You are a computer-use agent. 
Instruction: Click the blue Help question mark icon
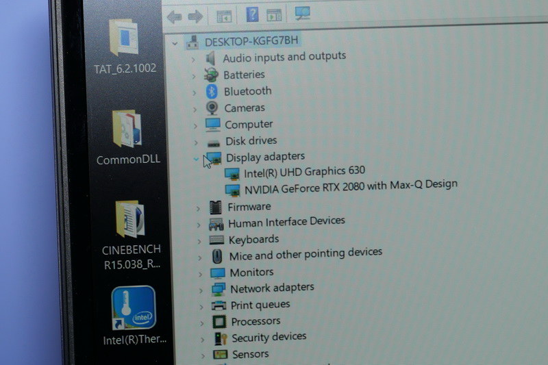252,14
